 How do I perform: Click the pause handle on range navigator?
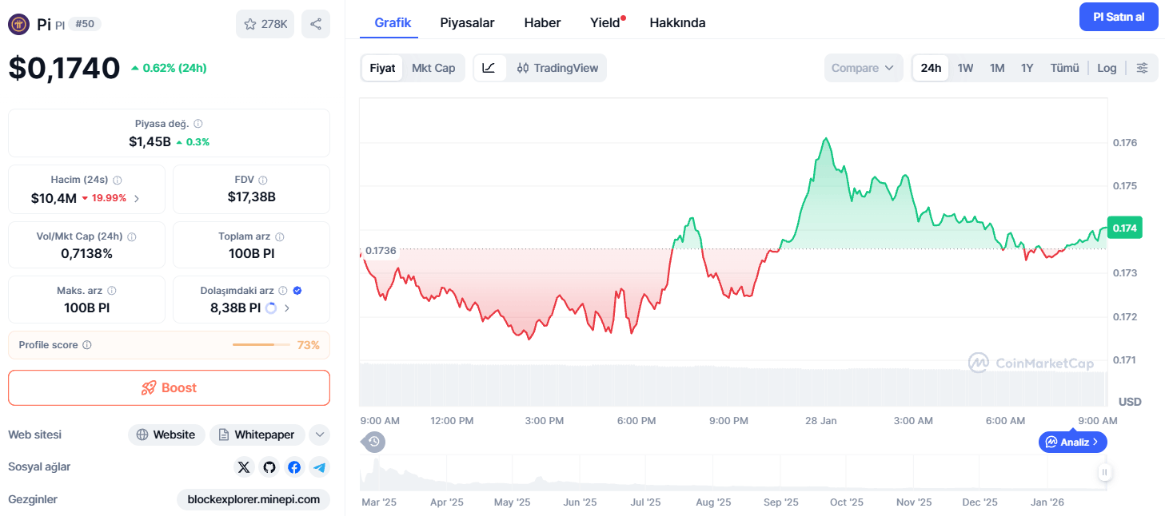point(1104,473)
